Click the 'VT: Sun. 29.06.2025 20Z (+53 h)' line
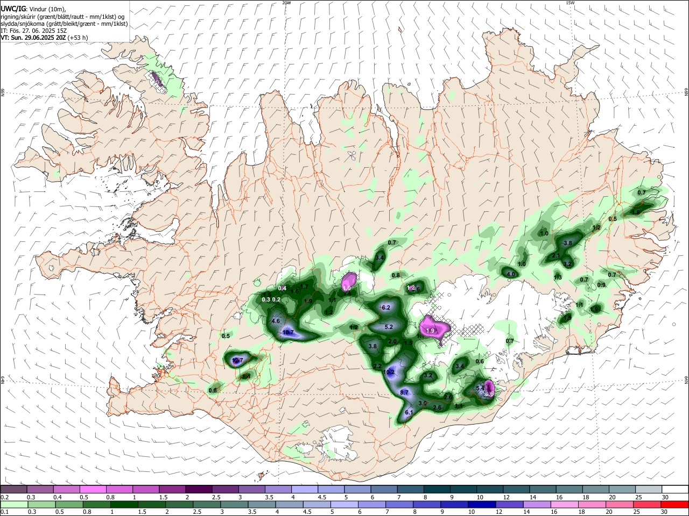689x516 pixels. tap(44, 38)
